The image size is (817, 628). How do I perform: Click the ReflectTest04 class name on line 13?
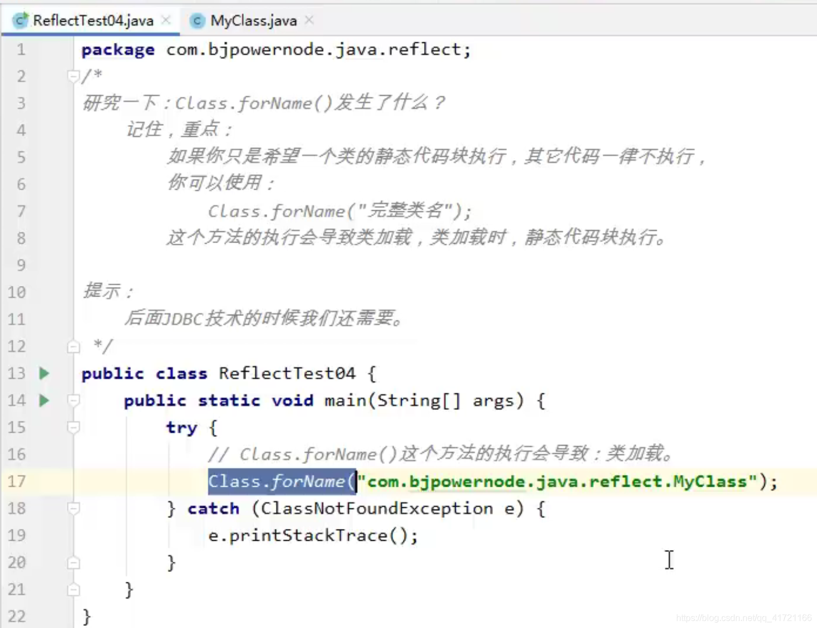287,373
